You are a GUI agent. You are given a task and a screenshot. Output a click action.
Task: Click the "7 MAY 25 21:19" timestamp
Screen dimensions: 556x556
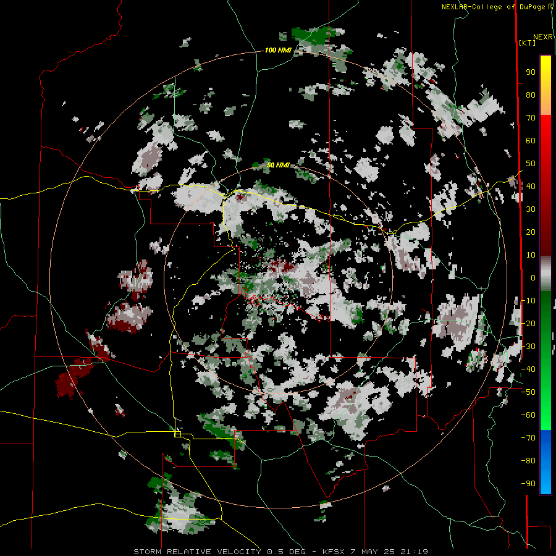pyautogui.click(x=389, y=552)
